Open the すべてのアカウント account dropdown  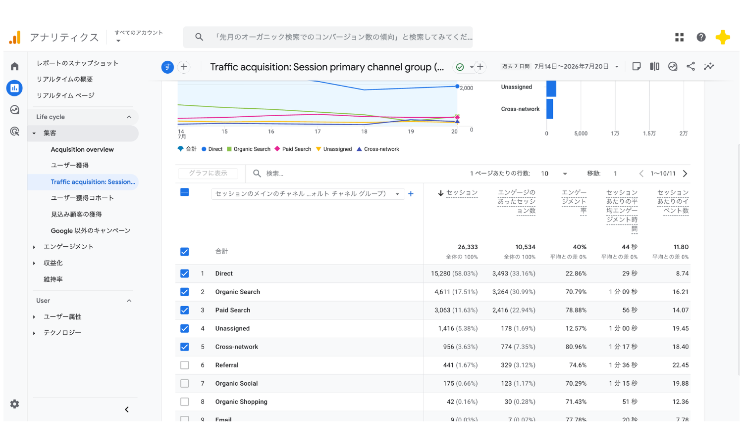(x=139, y=36)
